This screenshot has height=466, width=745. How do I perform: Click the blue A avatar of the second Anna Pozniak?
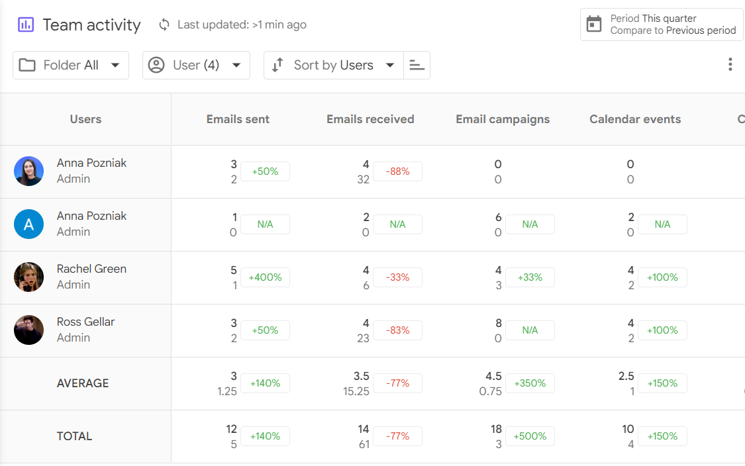pos(28,224)
